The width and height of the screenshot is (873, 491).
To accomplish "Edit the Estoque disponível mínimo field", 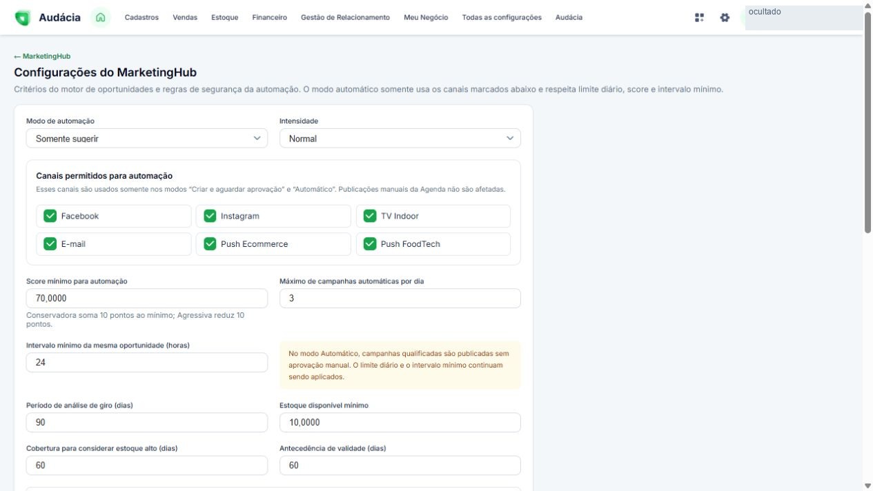I will point(400,423).
